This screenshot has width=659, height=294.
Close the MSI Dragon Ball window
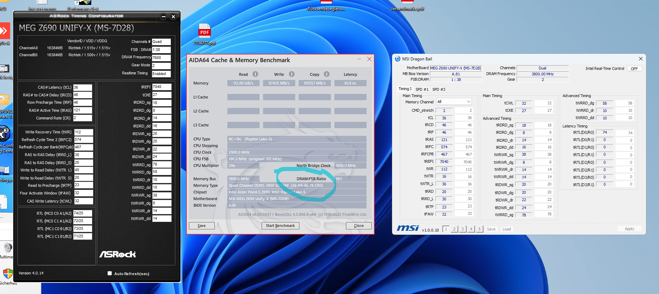[x=640, y=59]
